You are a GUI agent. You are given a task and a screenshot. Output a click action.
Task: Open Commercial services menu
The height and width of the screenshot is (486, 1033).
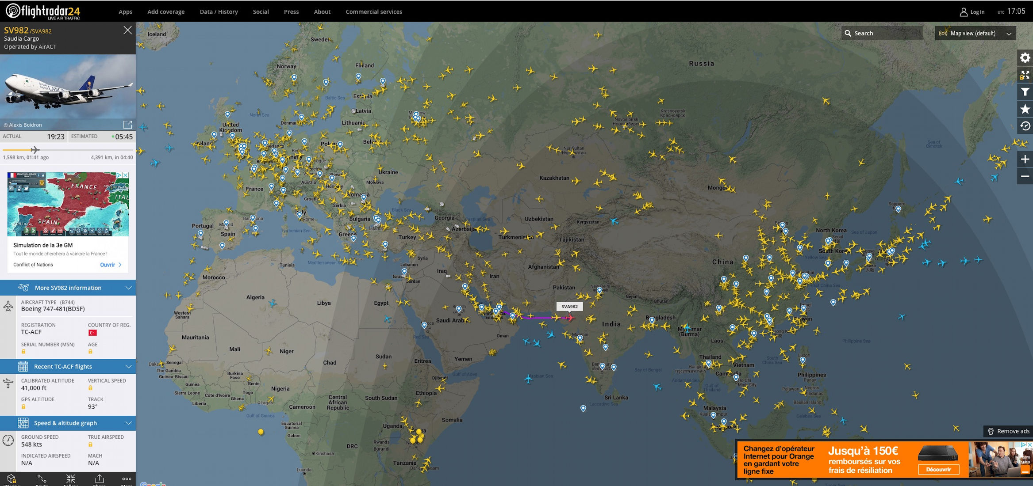[x=374, y=12]
